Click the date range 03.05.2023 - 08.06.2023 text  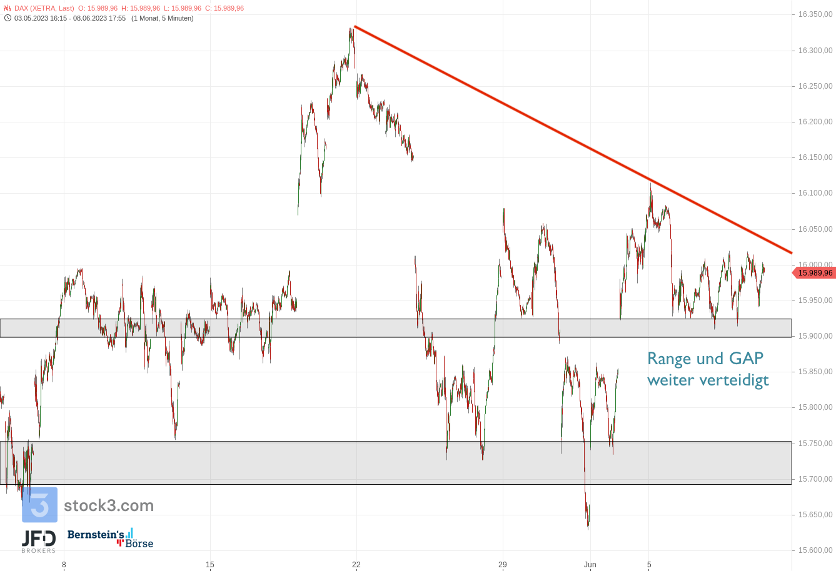(70, 18)
